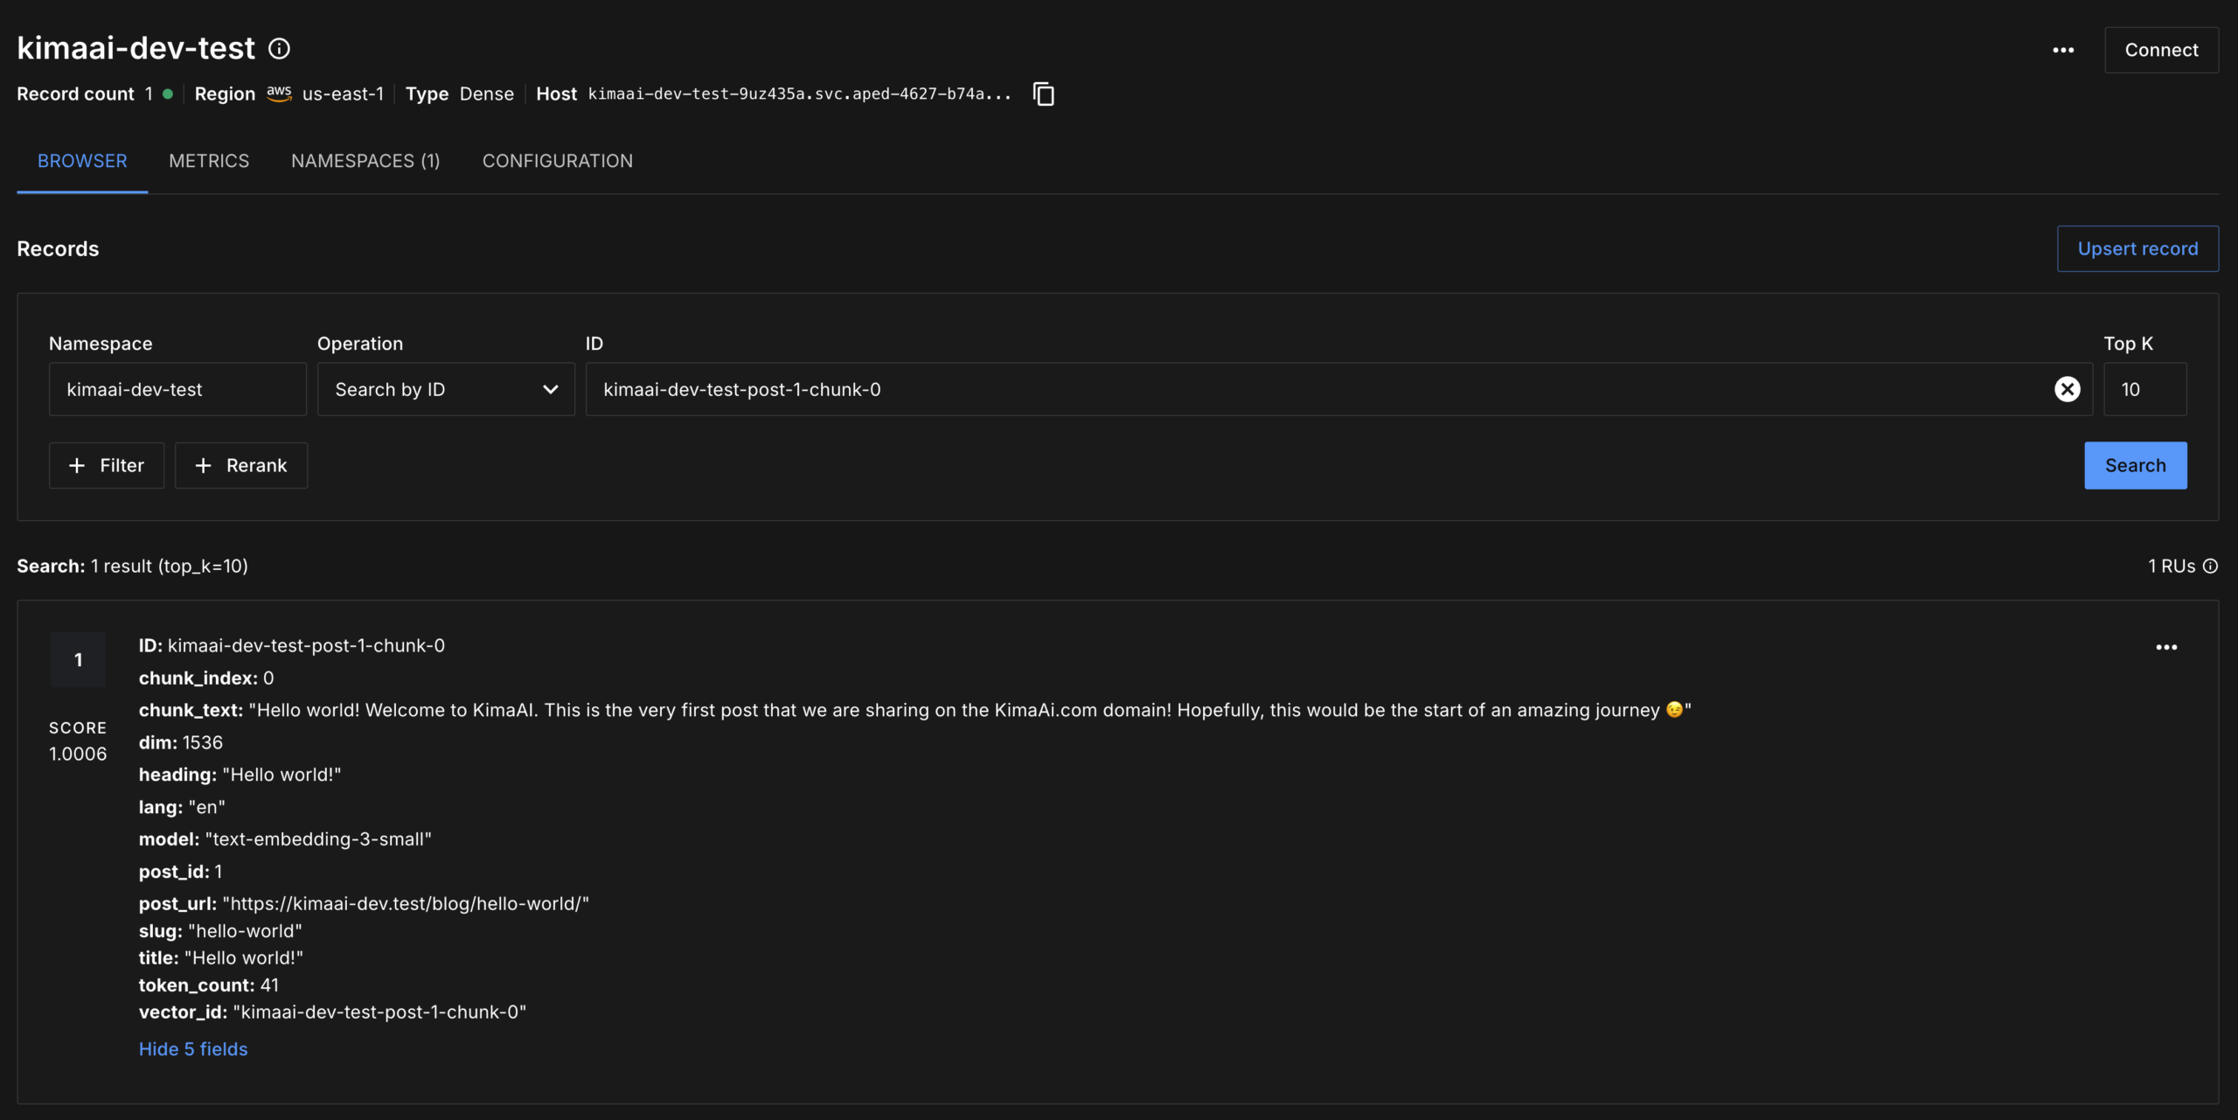2238x1120 pixels.
Task: Click the plus icon on Filter
Action: coord(77,465)
